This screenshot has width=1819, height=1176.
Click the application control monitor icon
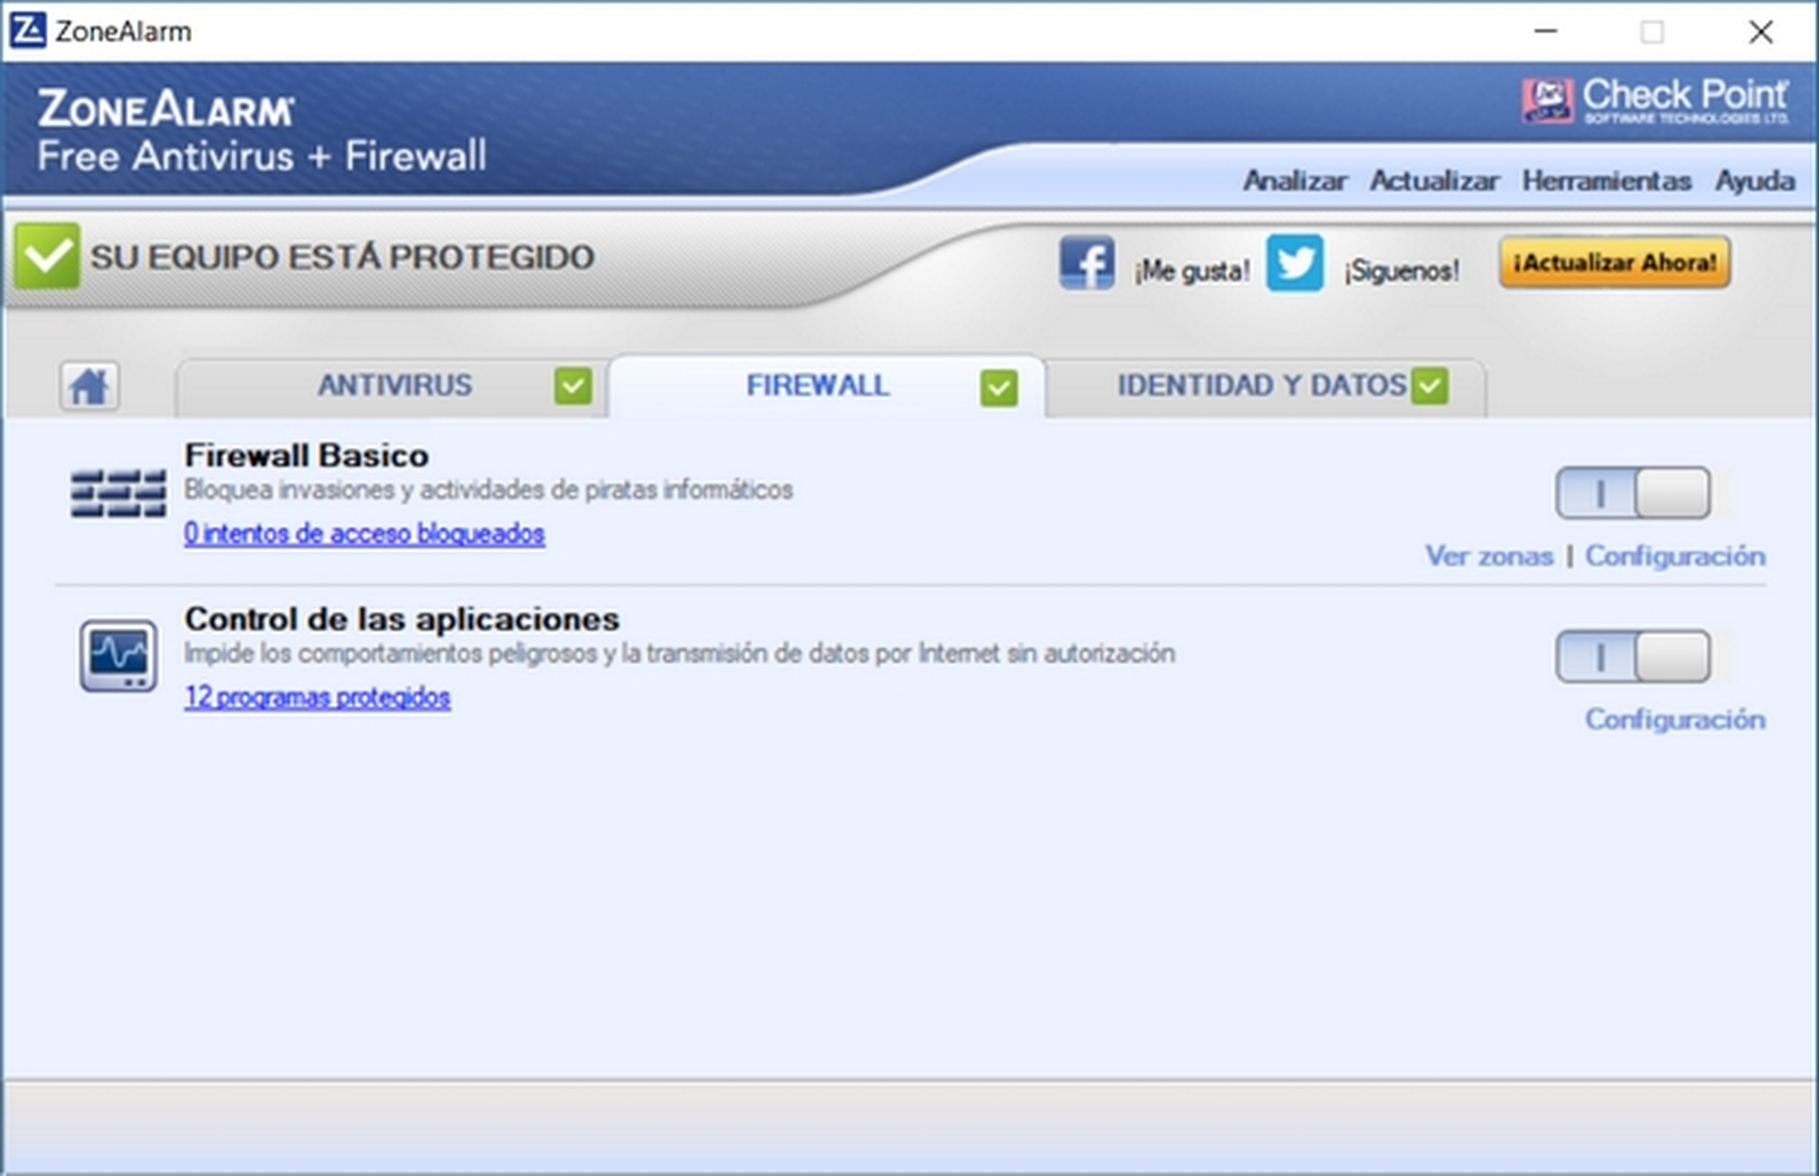click(x=118, y=656)
